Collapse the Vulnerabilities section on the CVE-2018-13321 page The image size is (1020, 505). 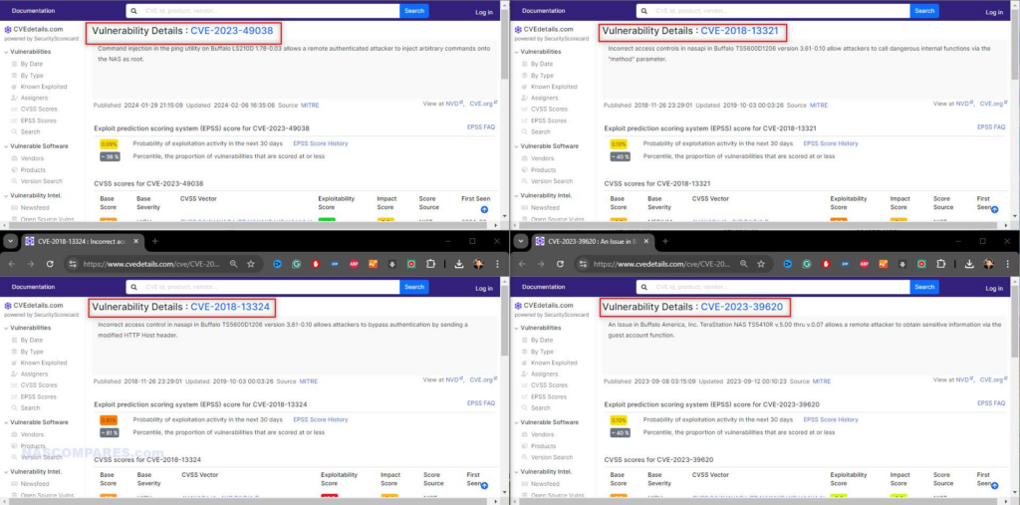(x=517, y=52)
